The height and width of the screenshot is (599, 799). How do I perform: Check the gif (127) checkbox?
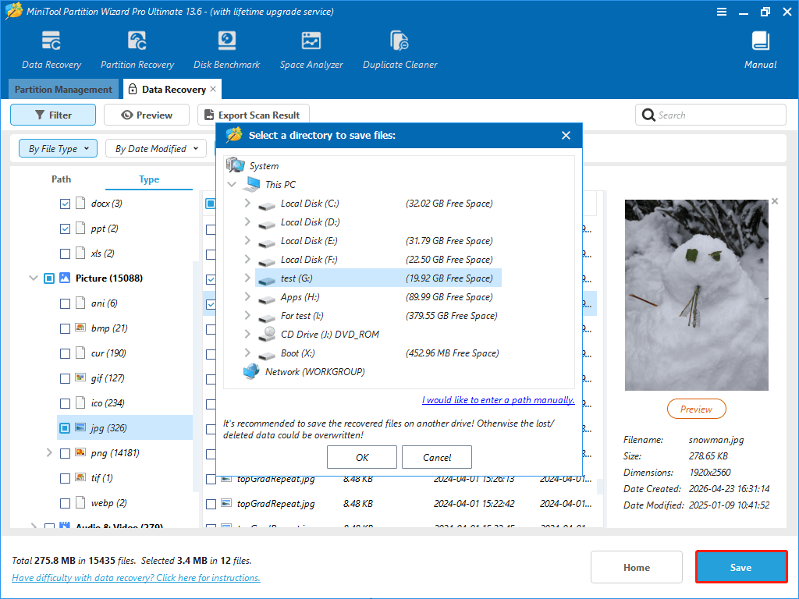click(65, 378)
